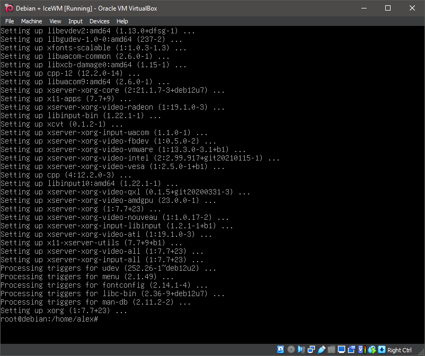Image resolution: width=425 pixels, height=356 pixels.
Task: Open the Help menu
Action: 122,21
